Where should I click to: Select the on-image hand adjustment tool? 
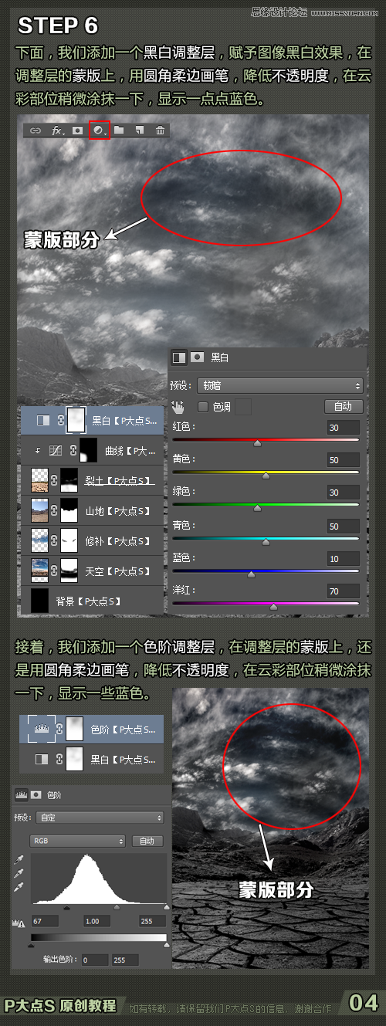click(x=178, y=406)
